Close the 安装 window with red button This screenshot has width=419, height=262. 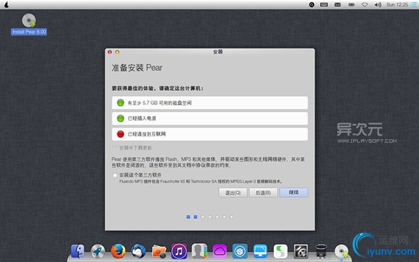(110, 52)
